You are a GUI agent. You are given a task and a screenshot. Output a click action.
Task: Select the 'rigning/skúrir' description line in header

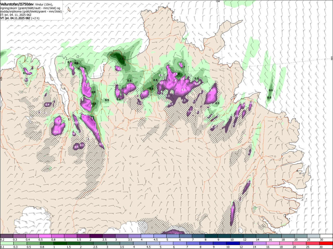coord(31,8)
